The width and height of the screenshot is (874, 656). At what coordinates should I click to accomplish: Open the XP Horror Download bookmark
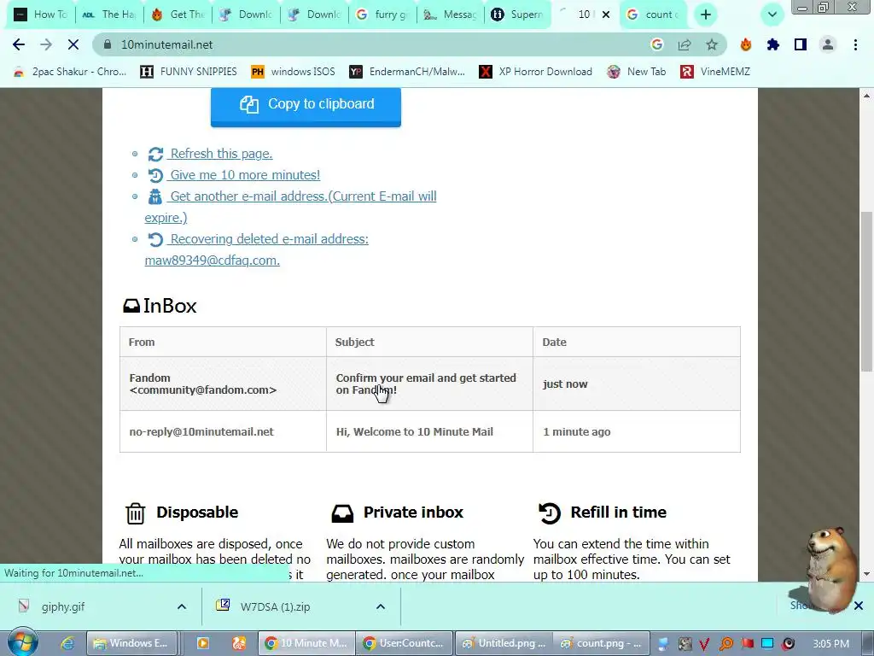pyautogui.click(x=536, y=72)
